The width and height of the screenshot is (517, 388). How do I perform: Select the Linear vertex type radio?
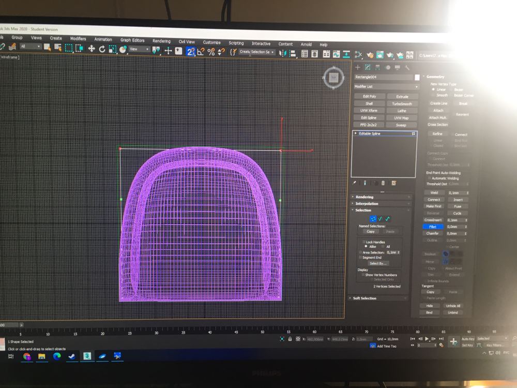[x=433, y=89]
